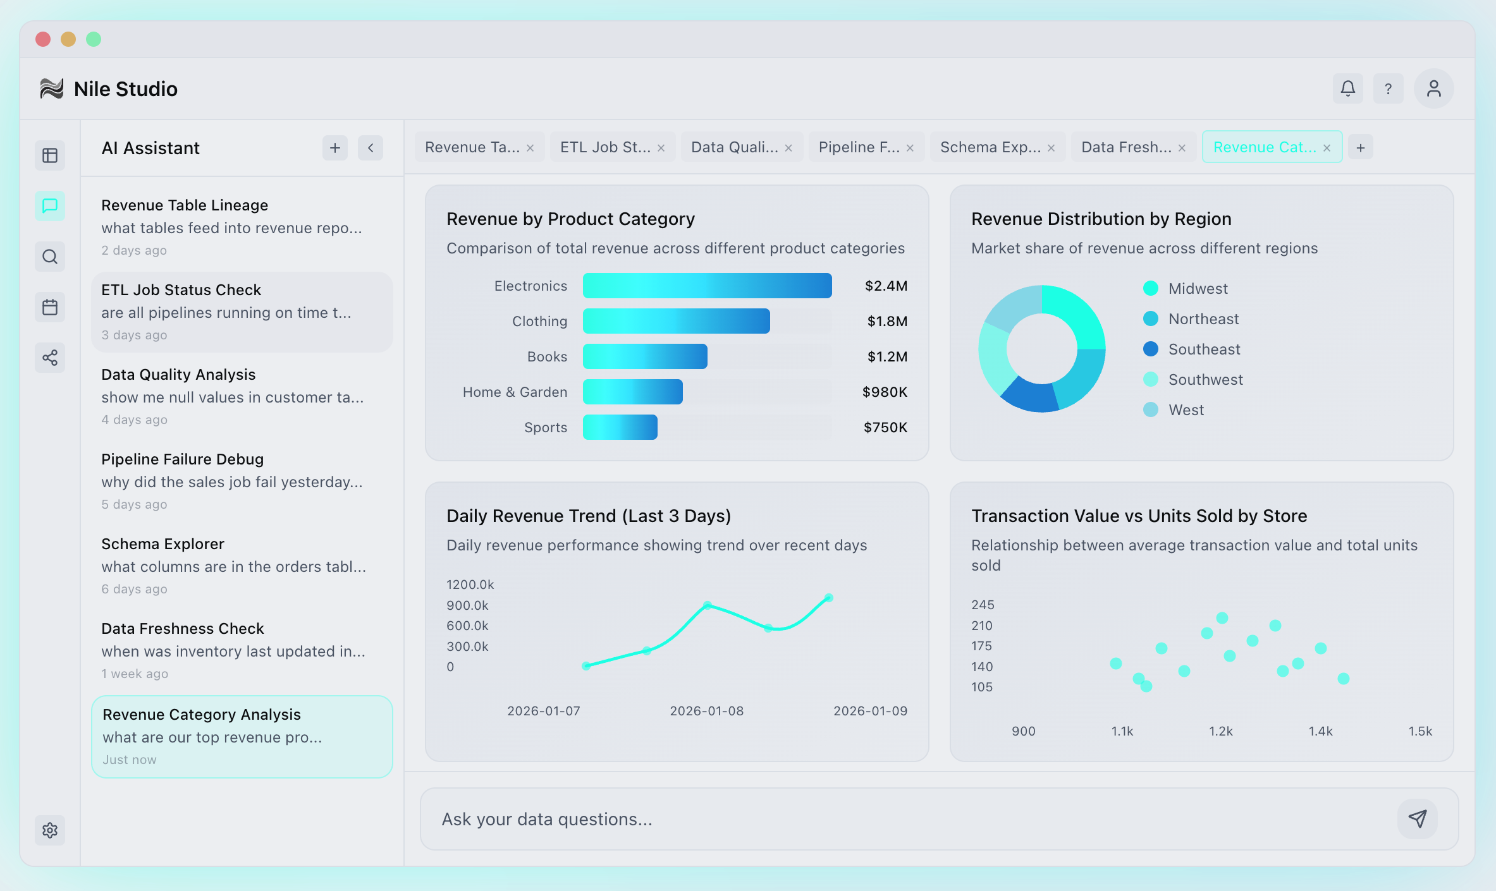Image resolution: width=1496 pixels, height=891 pixels.
Task: Open search from the left sidebar
Action: tap(50, 257)
